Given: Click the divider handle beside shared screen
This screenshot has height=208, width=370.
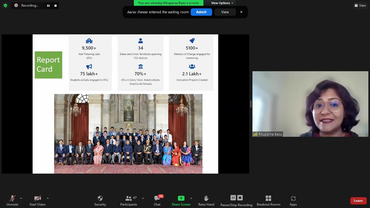Looking at the screenshot, I should click(251, 104).
